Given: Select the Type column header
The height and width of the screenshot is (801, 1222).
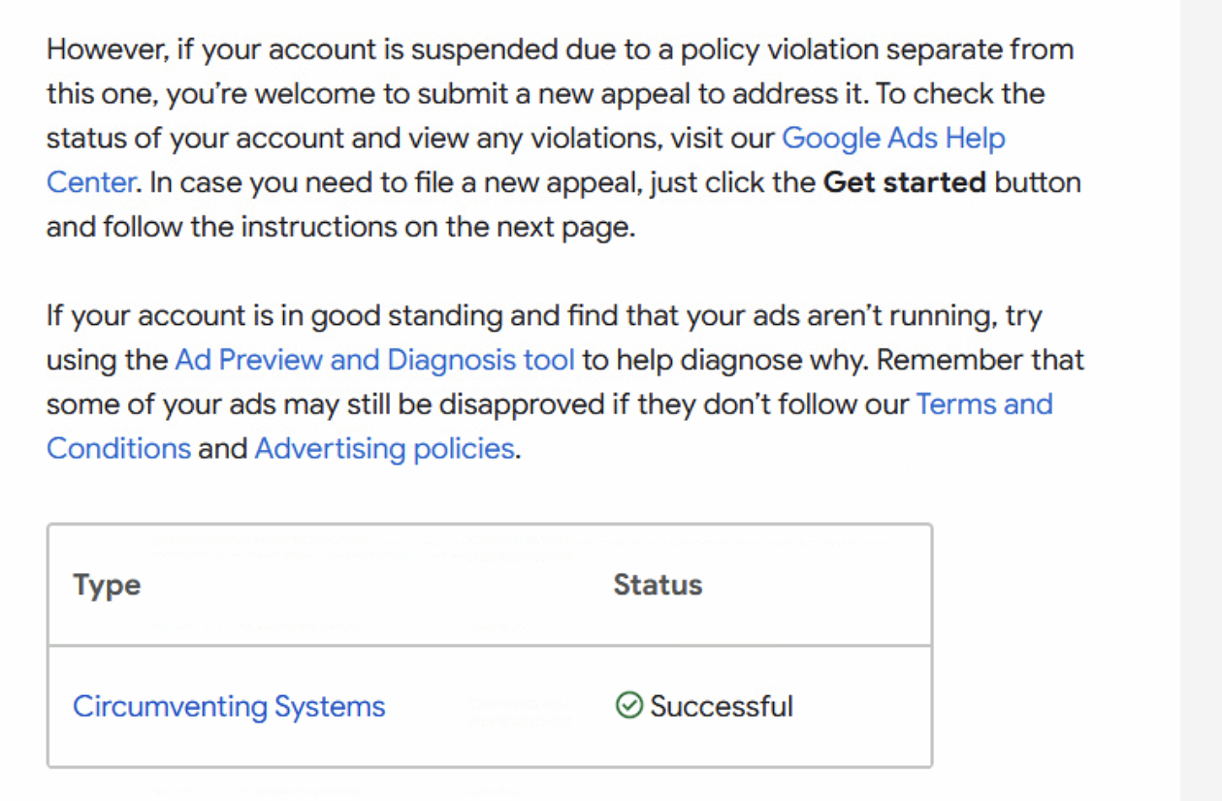Looking at the screenshot, I should [x=107, y=586].
